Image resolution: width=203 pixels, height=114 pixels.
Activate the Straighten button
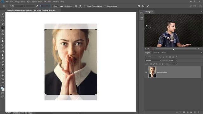coord(66,6)
